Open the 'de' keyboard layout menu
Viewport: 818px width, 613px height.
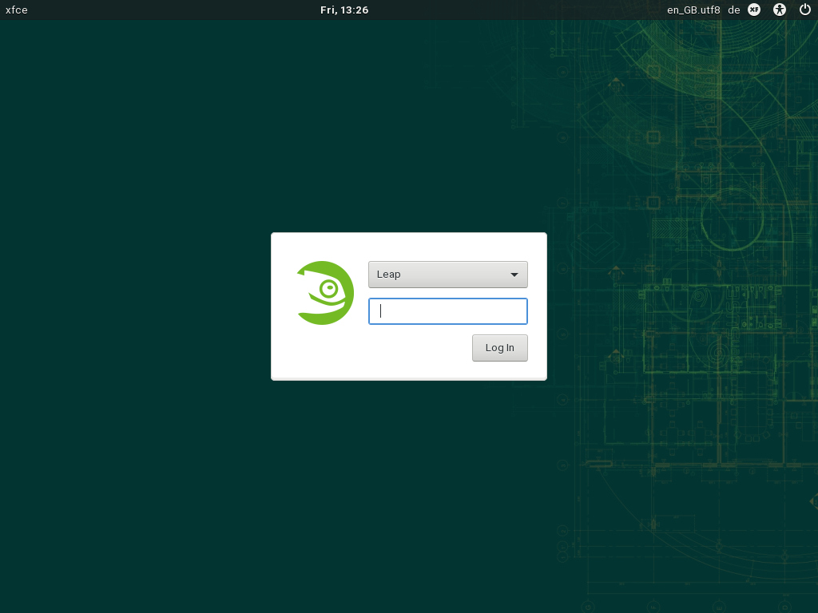734,10
